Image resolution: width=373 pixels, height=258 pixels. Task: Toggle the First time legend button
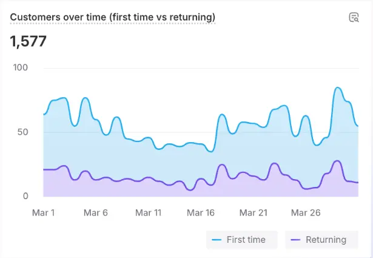[x=241, y=240]
